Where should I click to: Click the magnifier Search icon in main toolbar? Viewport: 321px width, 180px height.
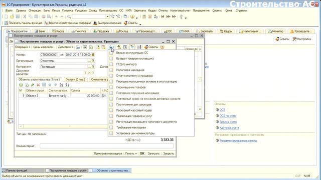[x=69, y=16]
